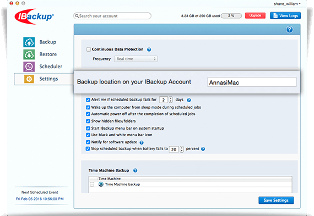
Task: Select the Settings menu item
Action: coord(44,79)
